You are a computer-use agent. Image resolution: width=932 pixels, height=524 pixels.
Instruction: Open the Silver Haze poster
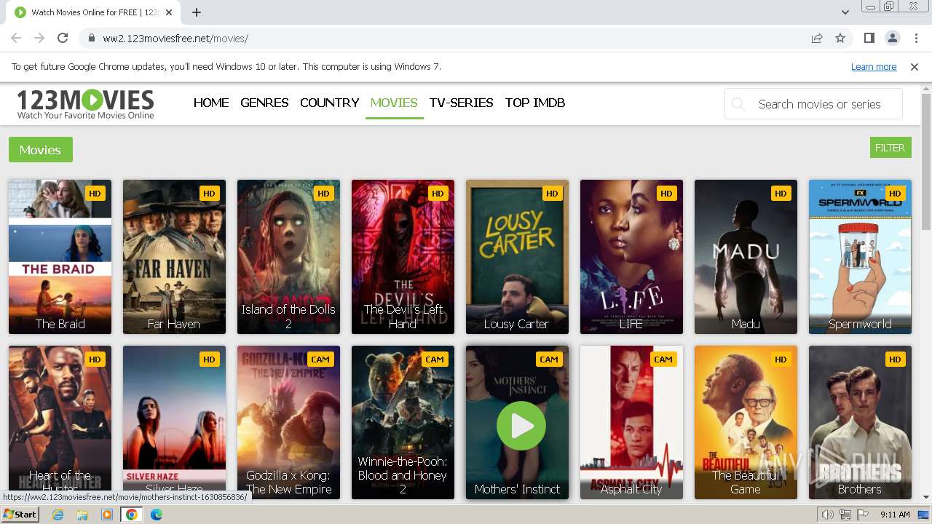(174, 422)
